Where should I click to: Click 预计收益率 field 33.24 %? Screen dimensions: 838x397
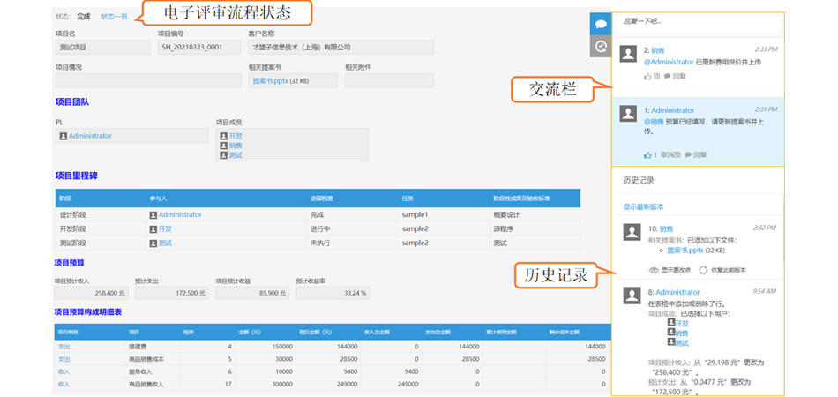tap(333, 293)
